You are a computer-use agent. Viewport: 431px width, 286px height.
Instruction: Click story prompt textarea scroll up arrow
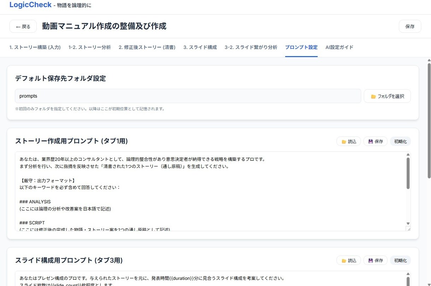(408, 154)
